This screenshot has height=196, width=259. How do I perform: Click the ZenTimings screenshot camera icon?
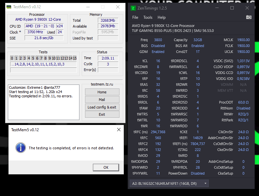pos(248,17)
